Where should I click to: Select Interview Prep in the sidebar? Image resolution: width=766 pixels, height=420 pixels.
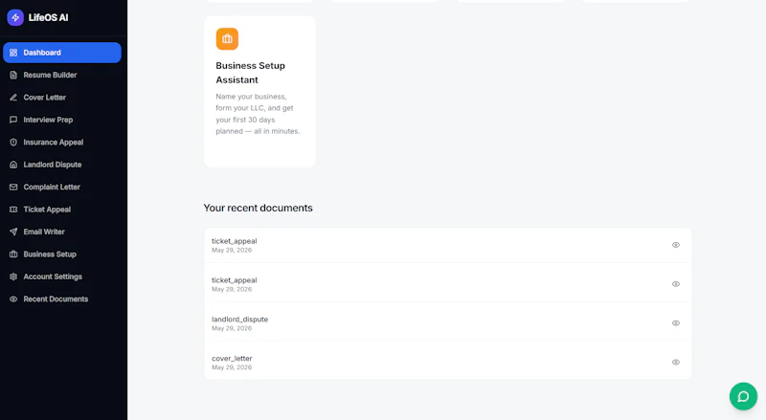pos(62,120)
